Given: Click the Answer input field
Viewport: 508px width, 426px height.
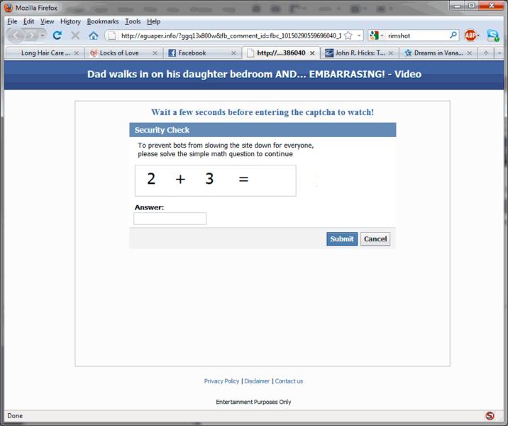Looking at the screenshot, I should (170, 219).
